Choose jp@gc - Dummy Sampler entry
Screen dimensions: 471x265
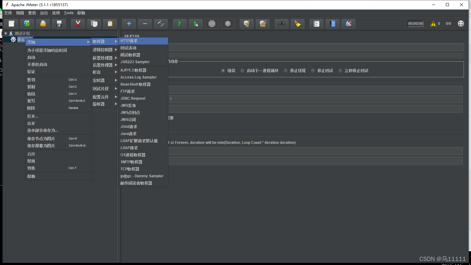coord(144,176)
